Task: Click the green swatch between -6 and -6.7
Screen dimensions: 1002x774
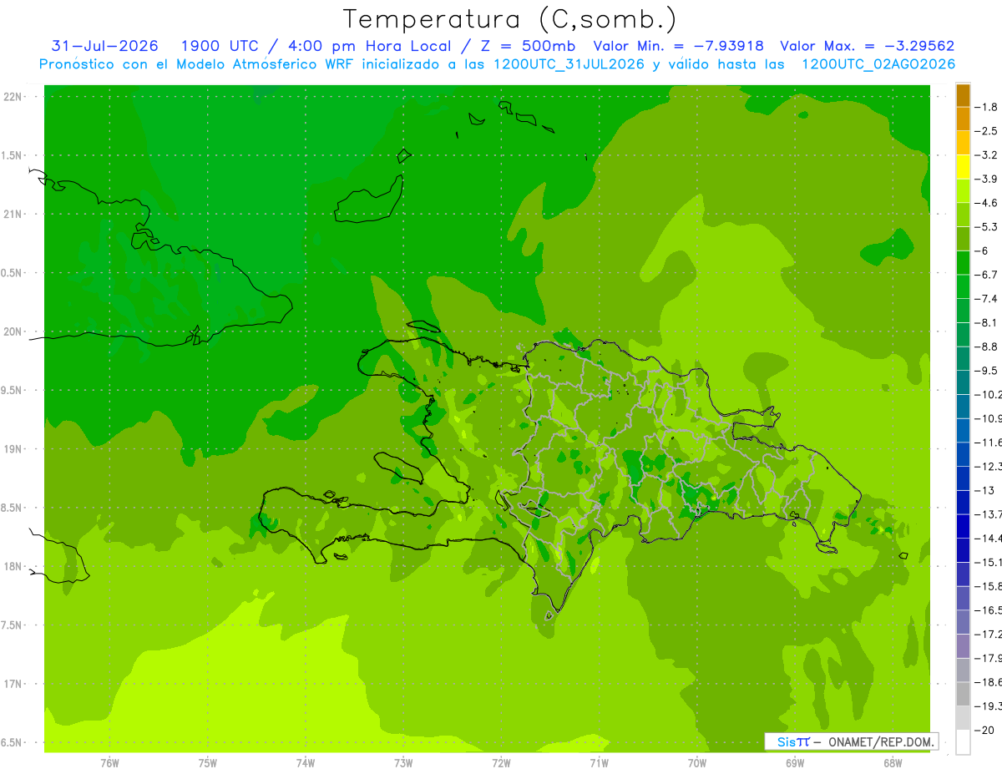Action: (963, 262)
